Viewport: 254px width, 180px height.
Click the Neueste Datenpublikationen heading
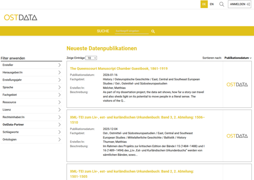(x=102, y=48)
